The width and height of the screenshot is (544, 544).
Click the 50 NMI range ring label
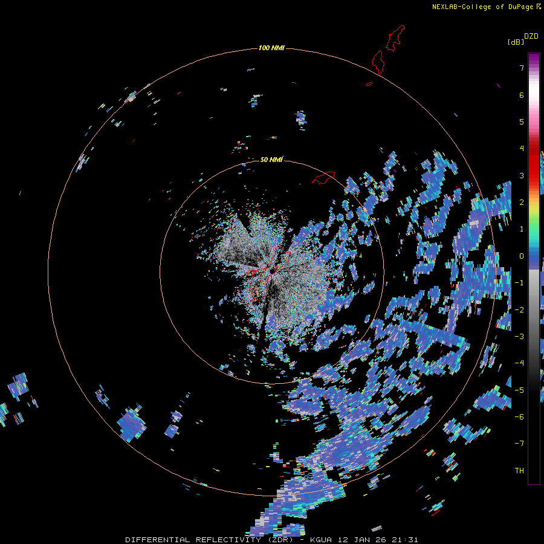click(271, 160)
